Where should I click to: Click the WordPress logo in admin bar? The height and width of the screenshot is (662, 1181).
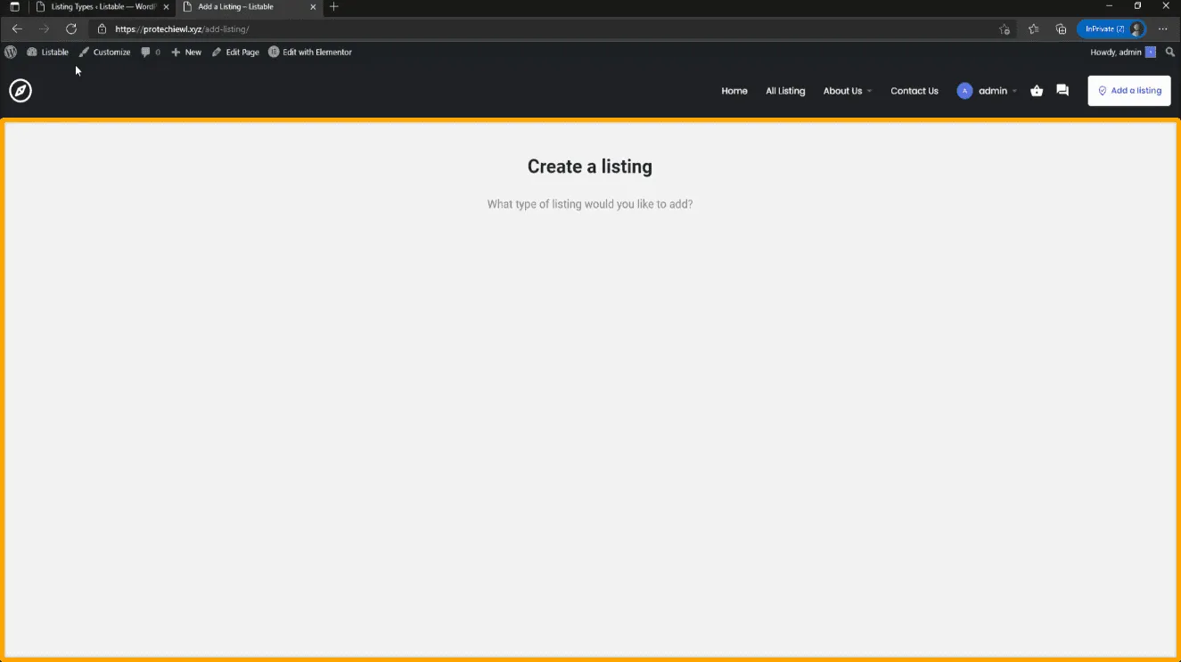11,52
